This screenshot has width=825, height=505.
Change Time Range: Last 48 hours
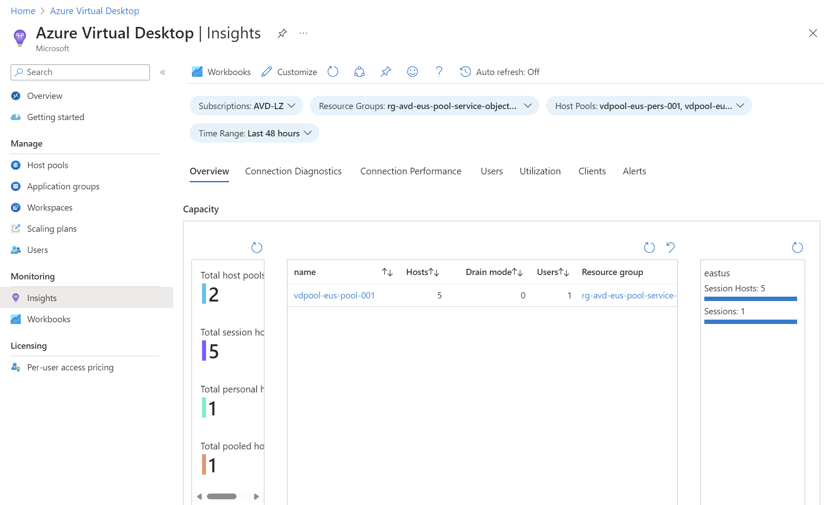pos(254,133)
